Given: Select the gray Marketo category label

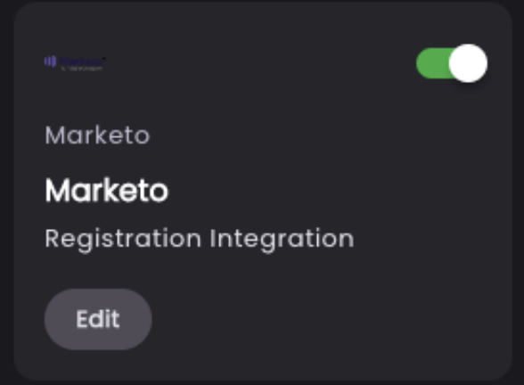Looking at the screenshot, I should pos(98,135).
